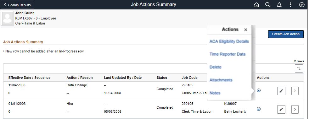The height and width of the screenshot is (119, 309).
Task: Open details arrow for Data Change row
Action: pos(295,91)
